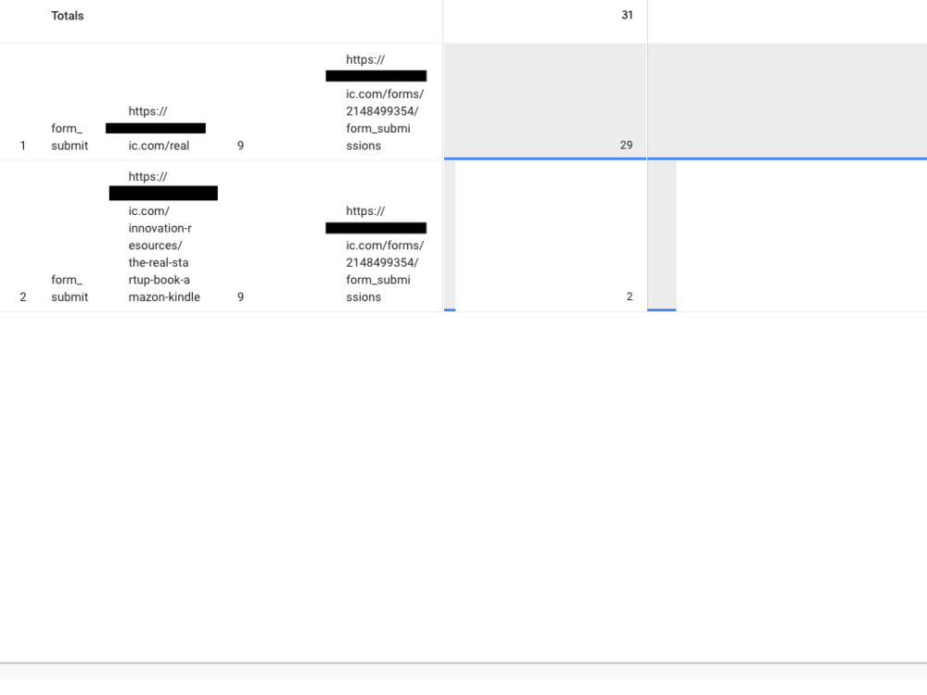Click the row number 2 cell
Image resolution: width=927 pixels, height=695 pixels.
pyautogui.click(x=23, y=297)
